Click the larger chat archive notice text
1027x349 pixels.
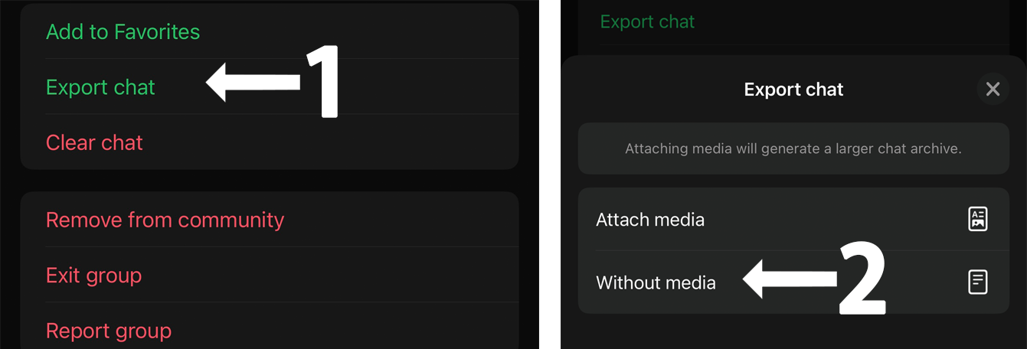coord(793,148)
